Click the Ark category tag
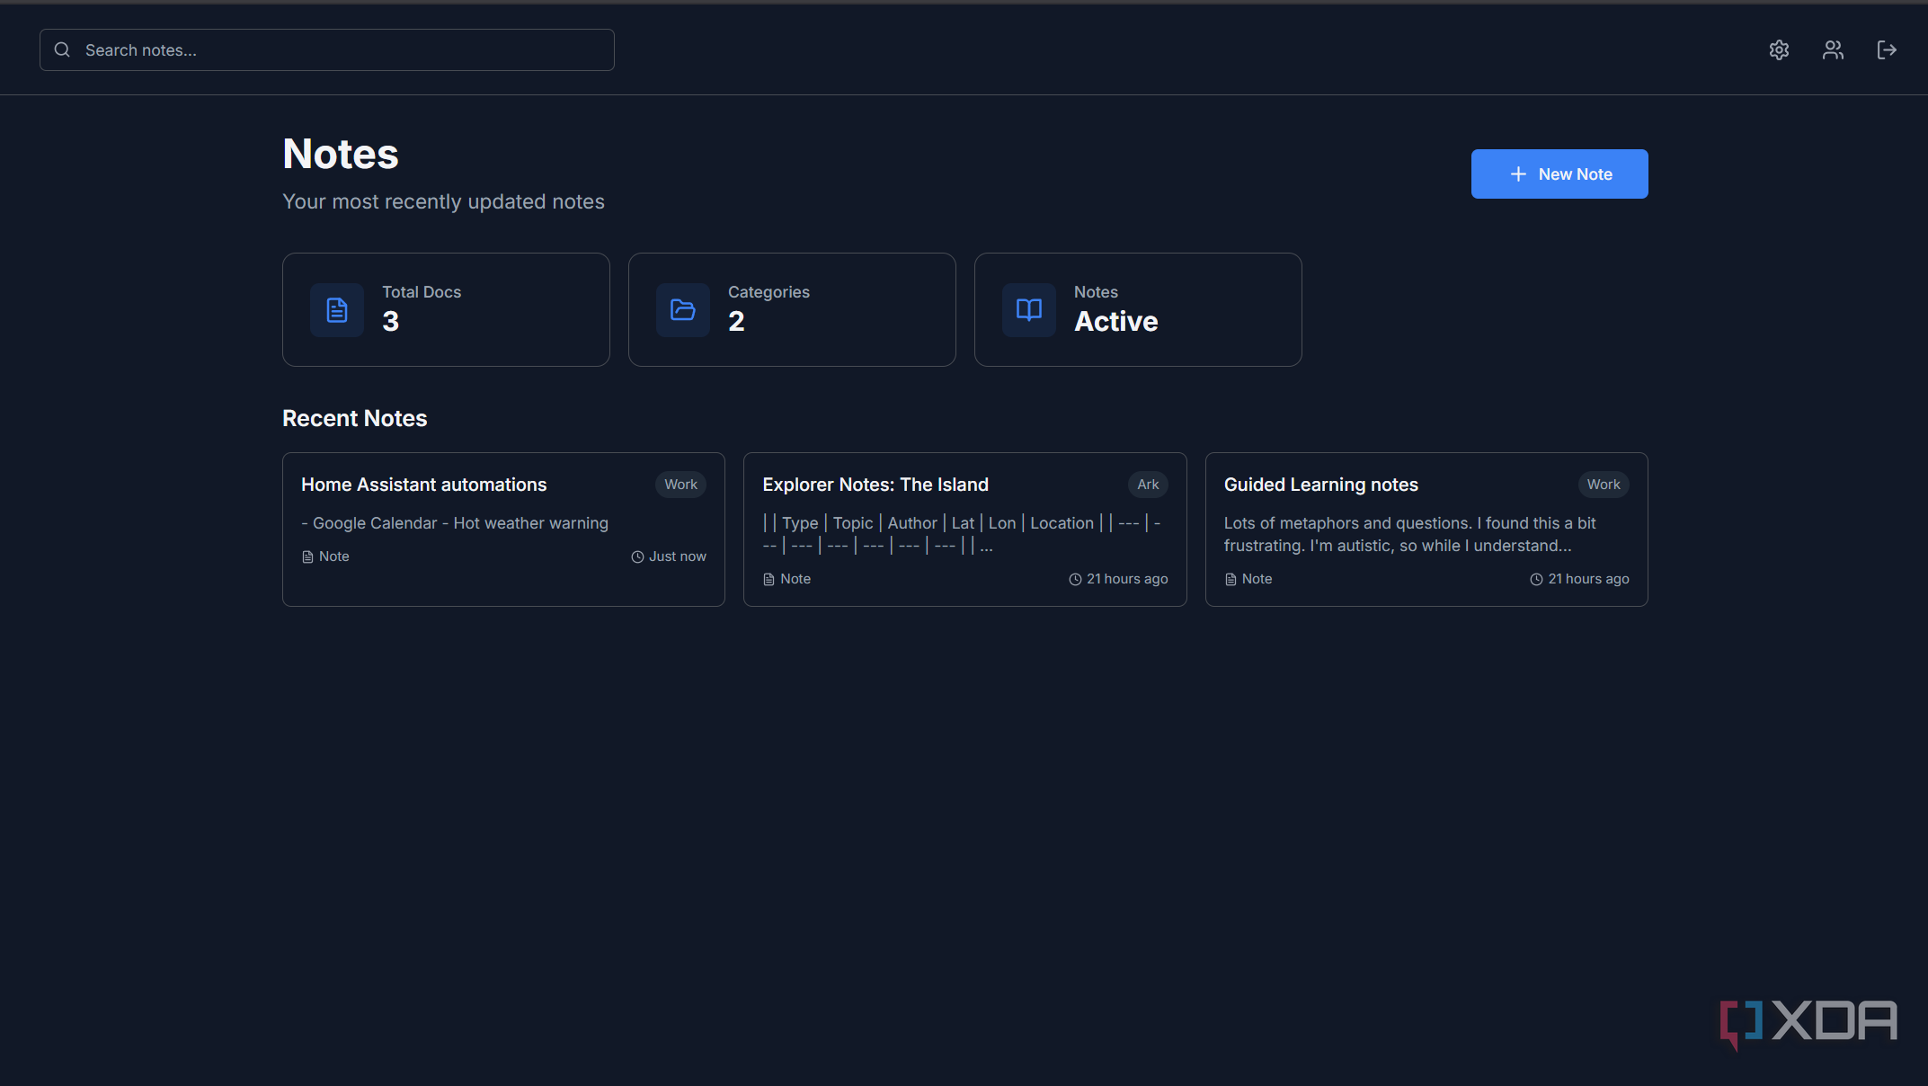Image resolution: width=1928 pixels, height=1086 pixels. click(x=1148, y=485)
